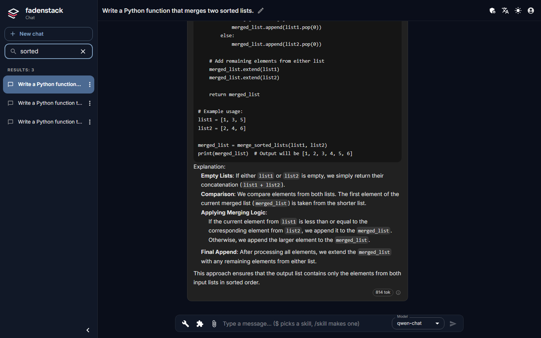Image resolution: width=541 pixels, height=338 pixels.
Task: Open the language translate icon
Action: pos(505,11)
